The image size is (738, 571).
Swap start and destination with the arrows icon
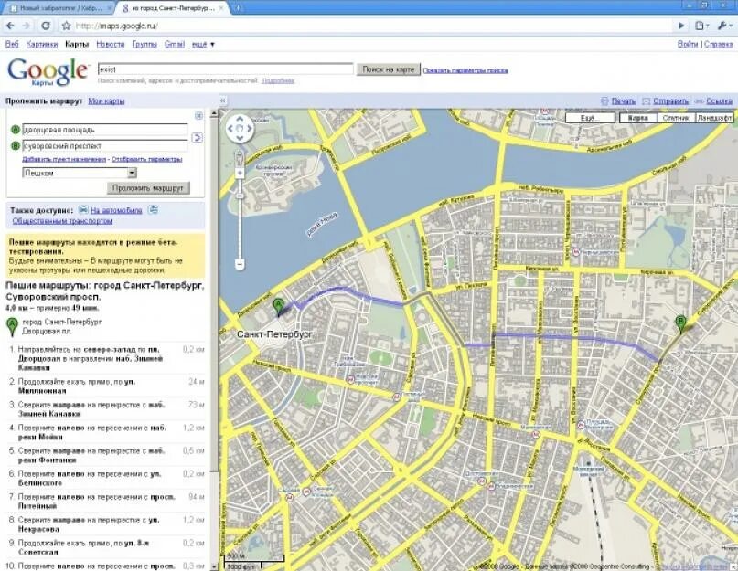click(x=198, y=138)
